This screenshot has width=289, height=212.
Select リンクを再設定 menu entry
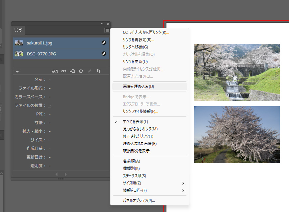138,40
